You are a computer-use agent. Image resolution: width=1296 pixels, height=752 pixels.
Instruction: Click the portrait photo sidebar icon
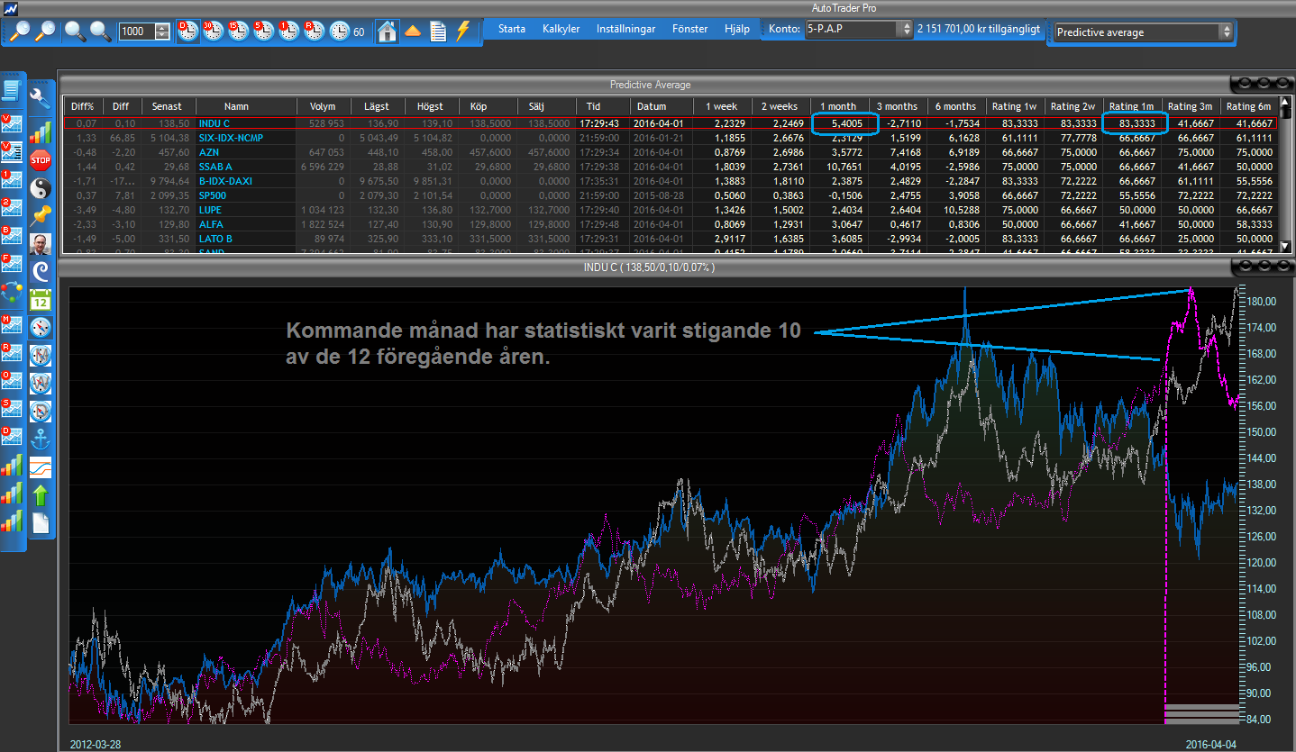pyautogui.click(x=41, y=244)
